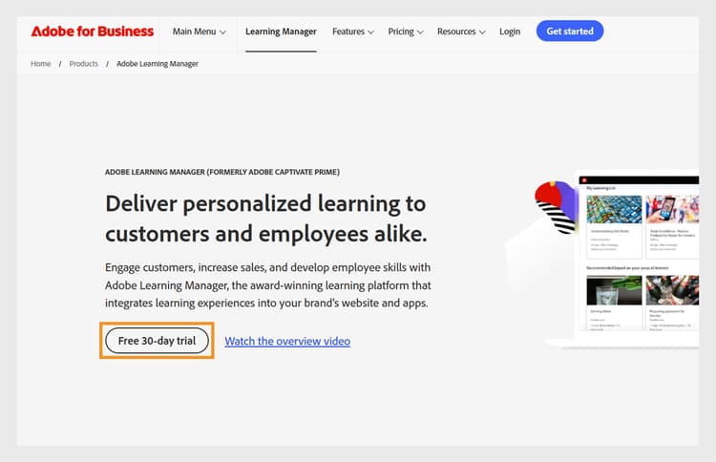Start the Free 30-day trial
Screen dimensions: 716x462
click(x=158, y=341)
